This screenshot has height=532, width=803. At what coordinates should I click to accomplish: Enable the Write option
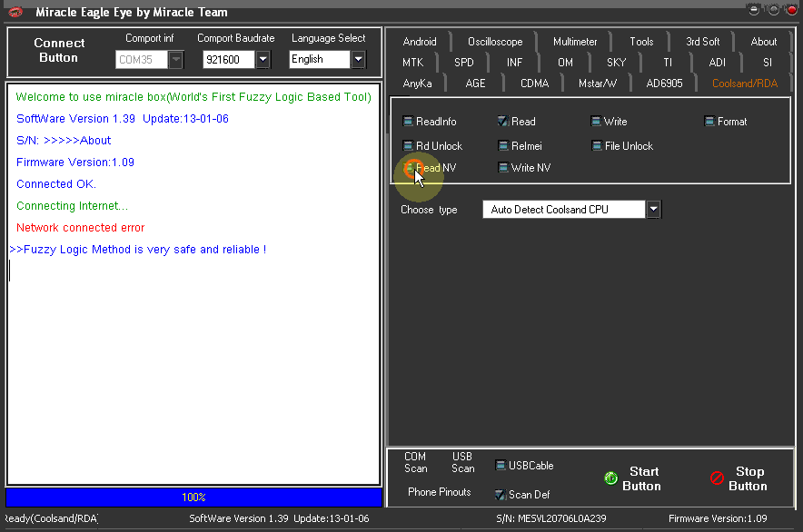(596, 122)
